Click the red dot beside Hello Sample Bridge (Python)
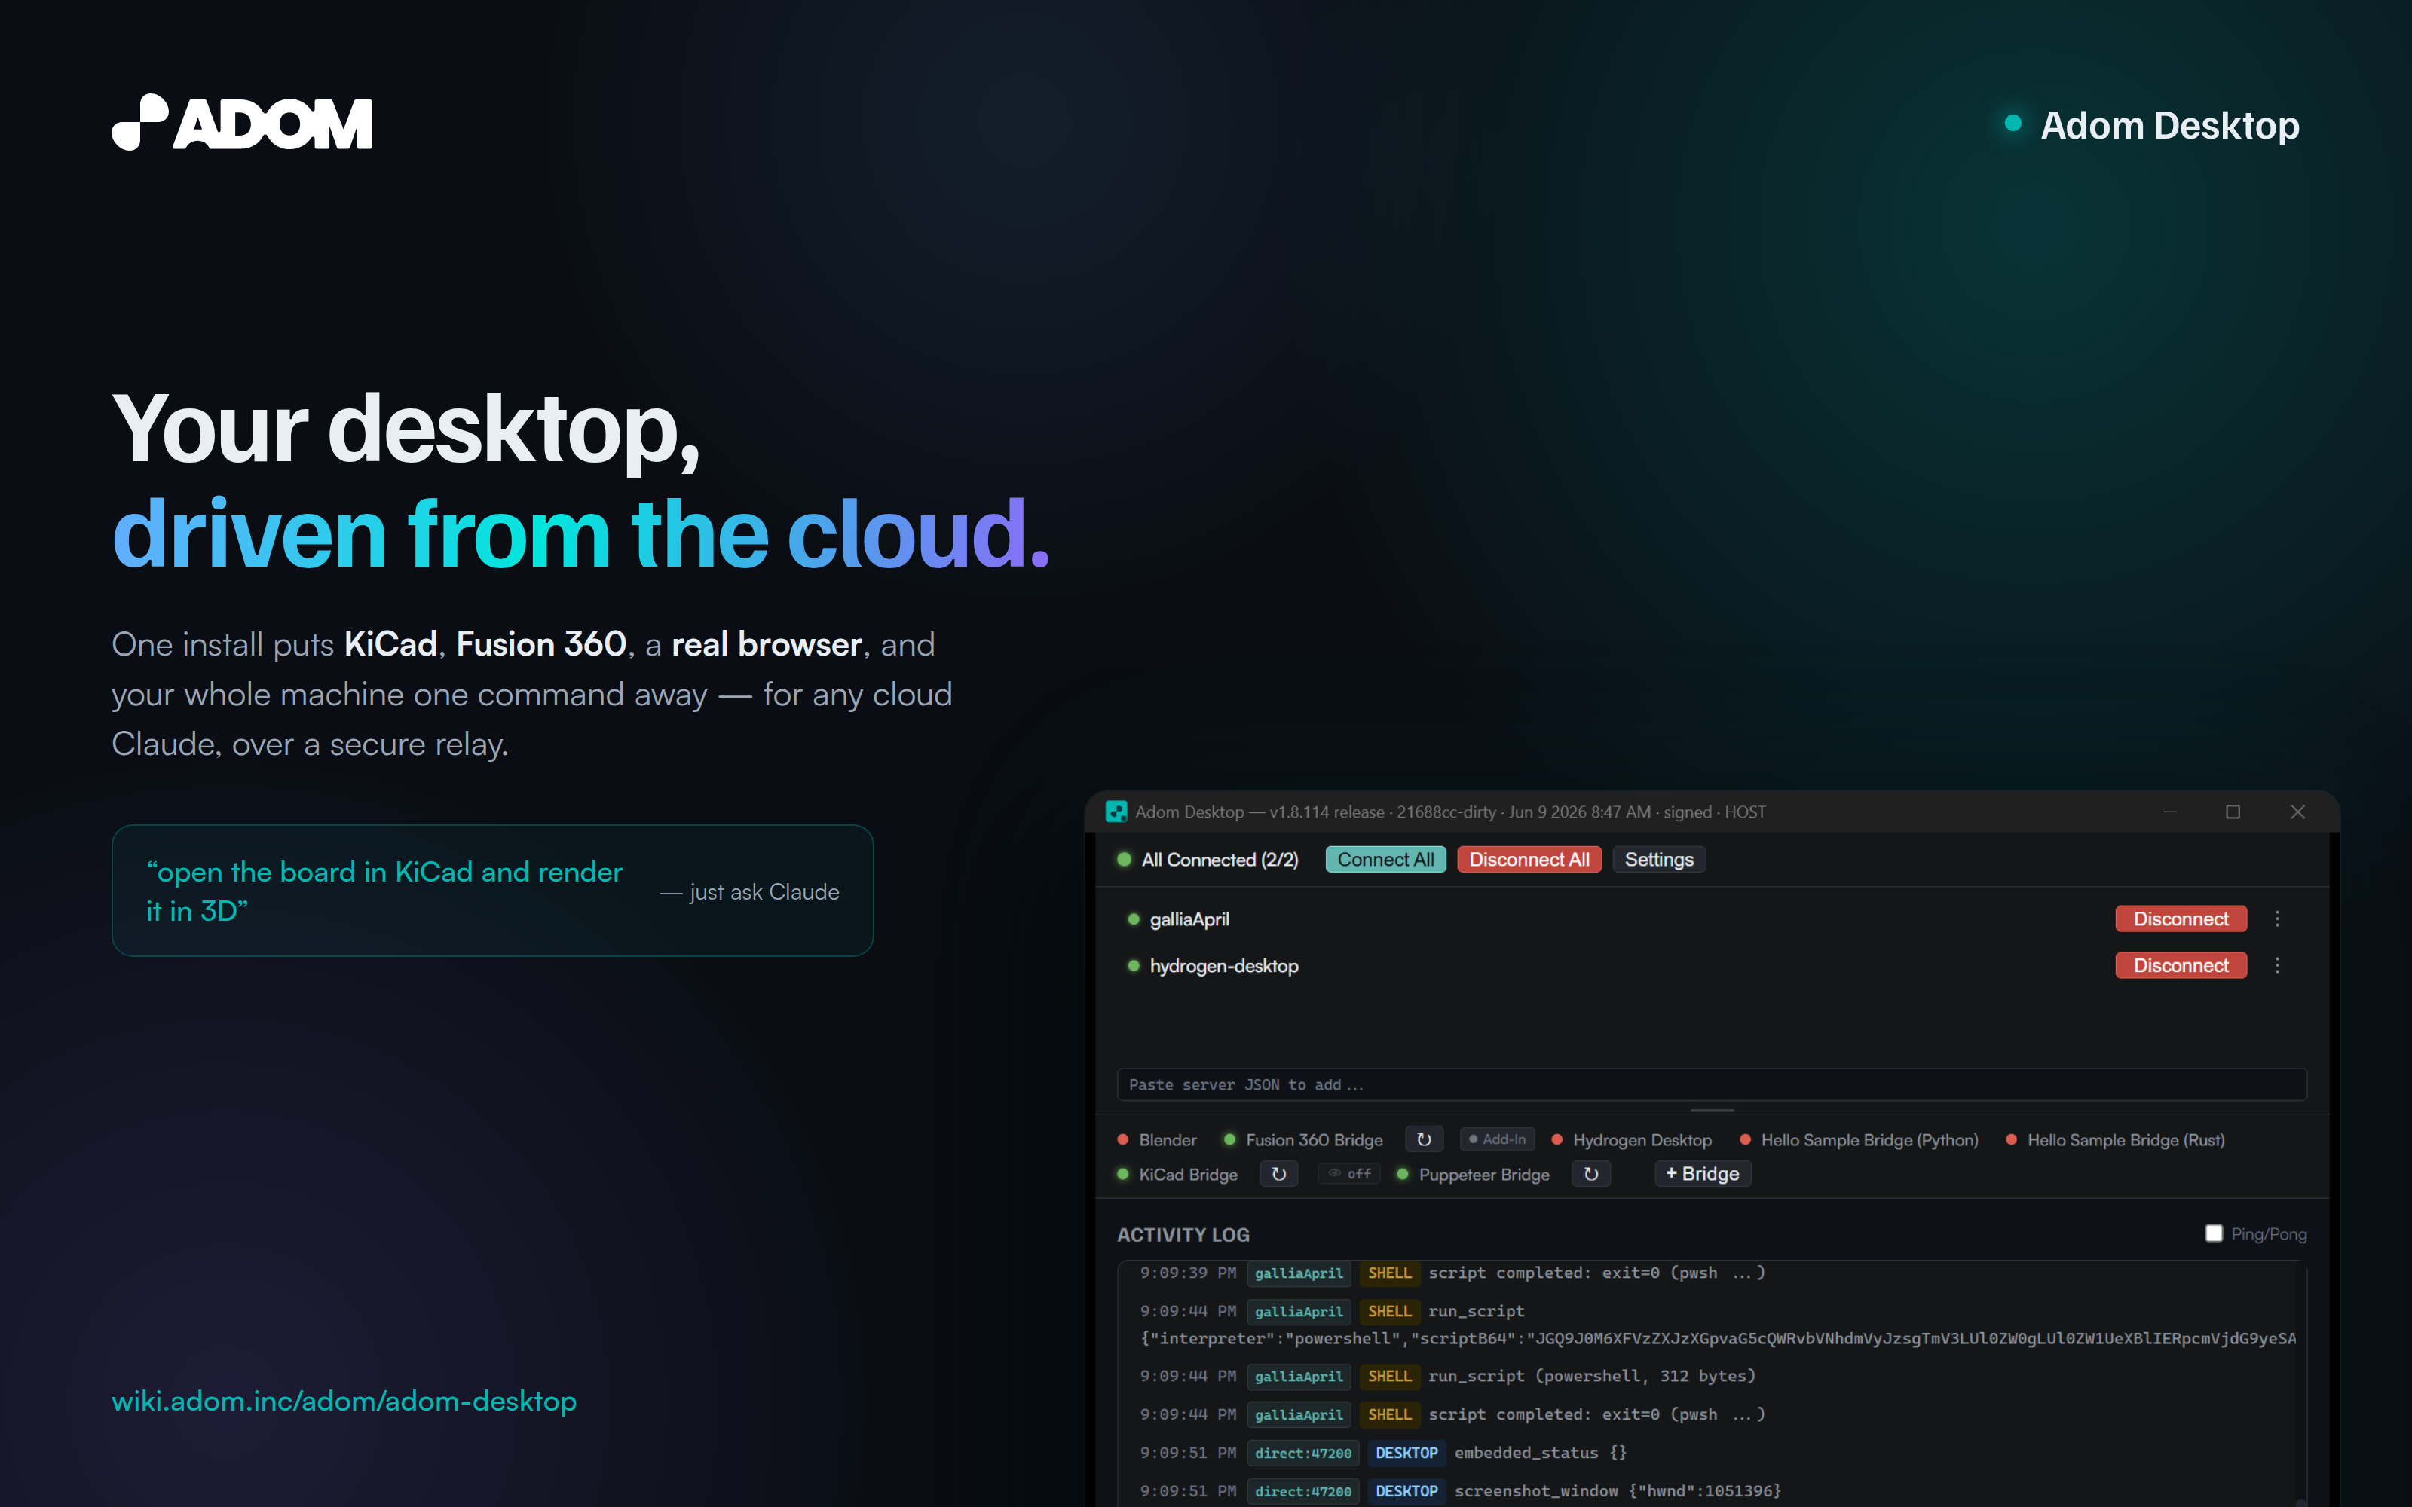The width and height of the screenshot is (2412, 1507). (x=1745, y=1139)
